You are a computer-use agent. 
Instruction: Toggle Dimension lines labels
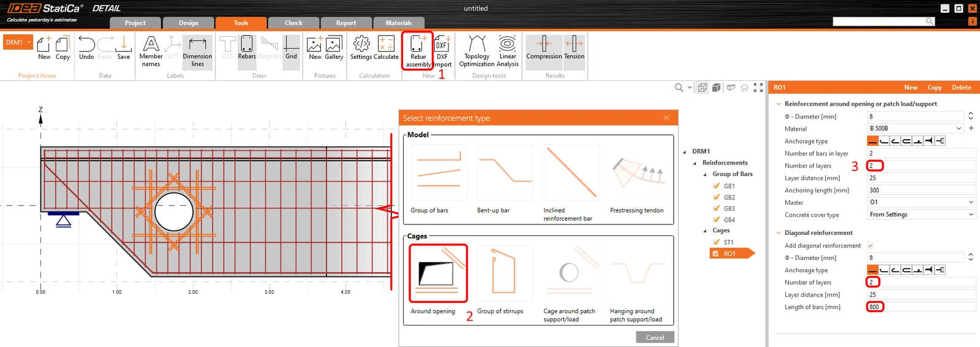[x=197, y=51]
